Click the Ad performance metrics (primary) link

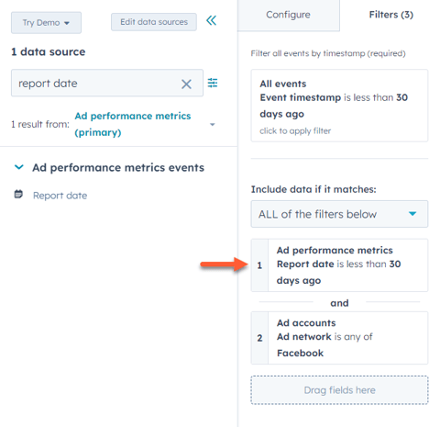click(x=133, y=124)
